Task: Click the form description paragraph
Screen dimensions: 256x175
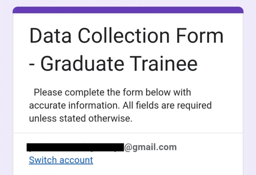Action: (120, 105)
